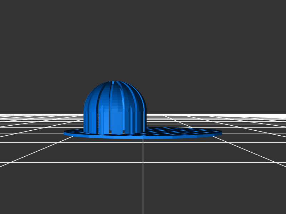Viewport: 286px width, 214px height.
Task: Click the dome's left vertical wall edge
Action: (84, 121)
